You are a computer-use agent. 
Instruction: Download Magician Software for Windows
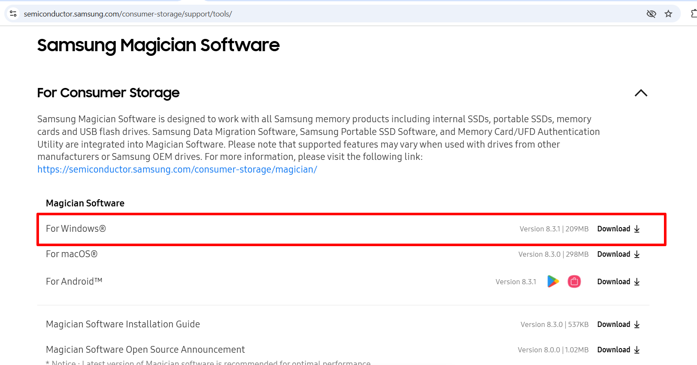(618, 229)
